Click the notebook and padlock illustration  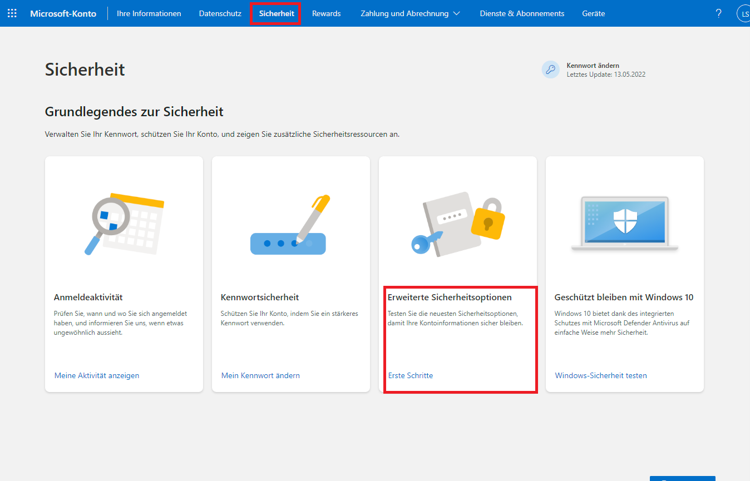click(x=458, y=224)
